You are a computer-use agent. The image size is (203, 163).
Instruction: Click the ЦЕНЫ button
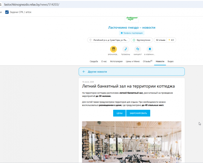119,113
